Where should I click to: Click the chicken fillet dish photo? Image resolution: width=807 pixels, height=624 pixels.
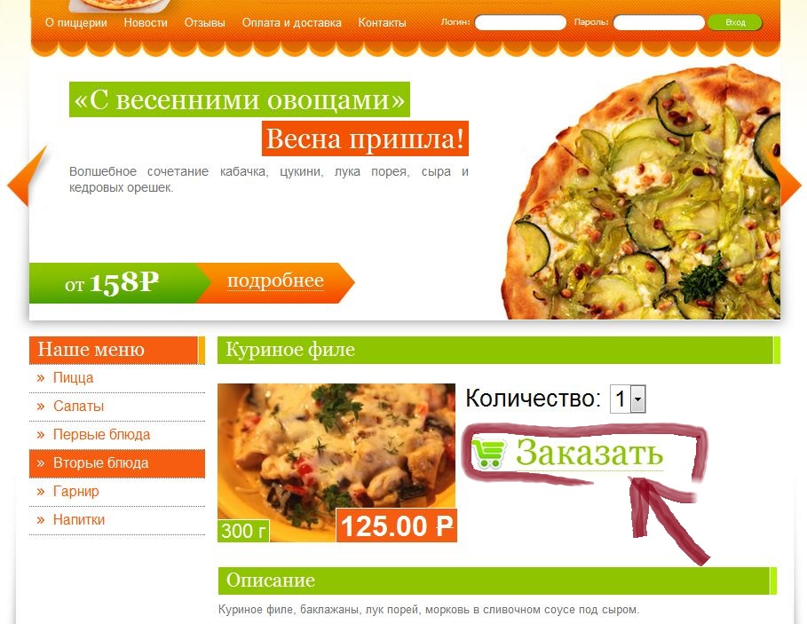(x=336, y=462)
